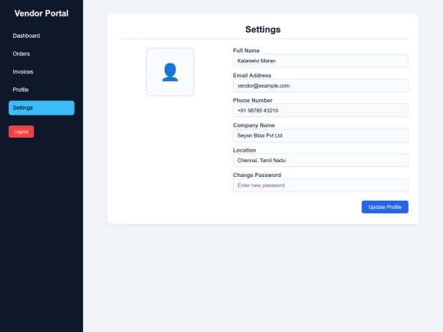Screen dimensions: 443x332
Task: Click the red Logout button
Action: 21,132
